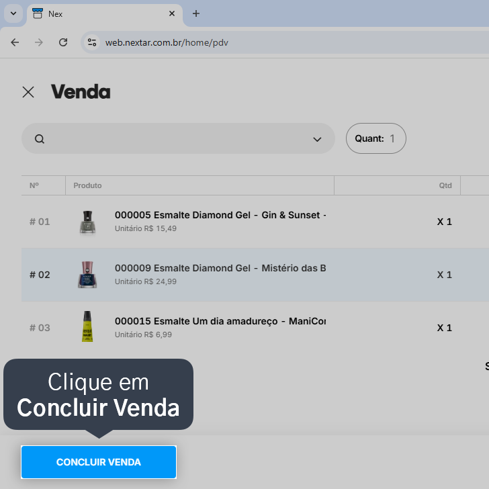Click the Unitário R$ 15,49 price text
489x489 pixels.
[x=146, y=228]
